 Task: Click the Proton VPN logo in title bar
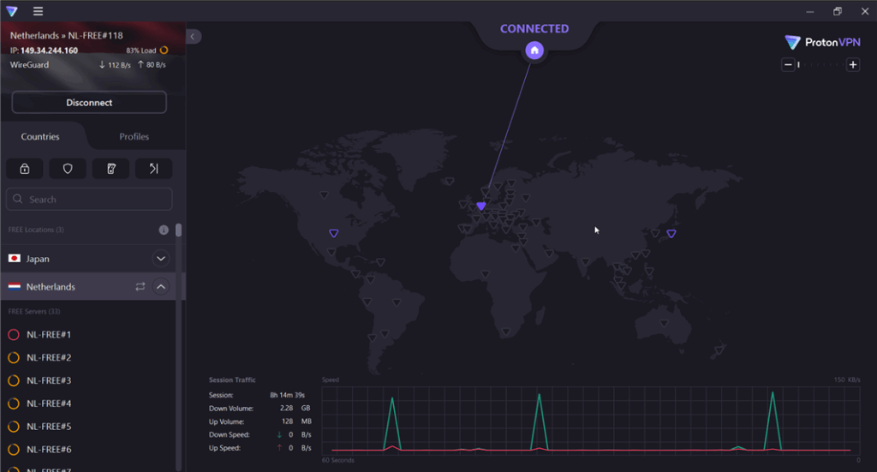point(11,11)
